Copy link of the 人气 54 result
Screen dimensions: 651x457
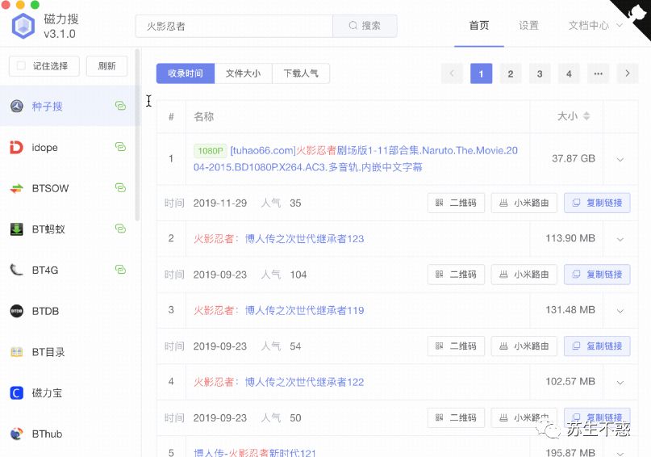click(x=597, y=346)
